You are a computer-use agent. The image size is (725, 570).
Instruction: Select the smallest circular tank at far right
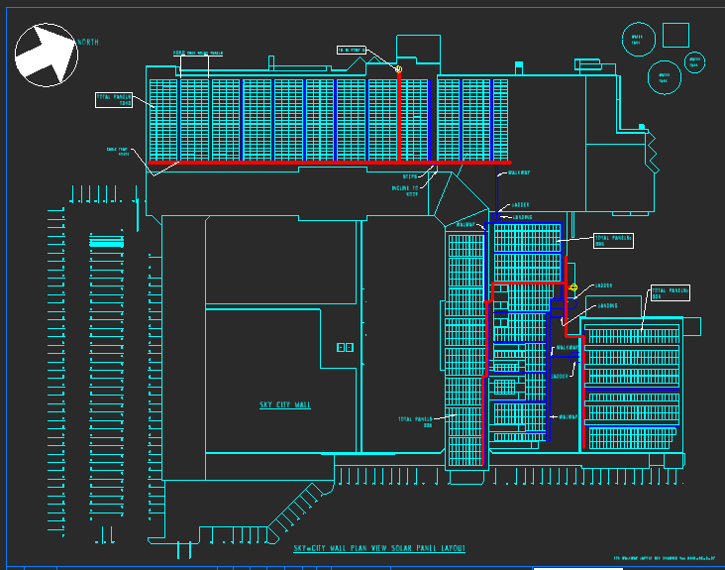coord(697,61)
